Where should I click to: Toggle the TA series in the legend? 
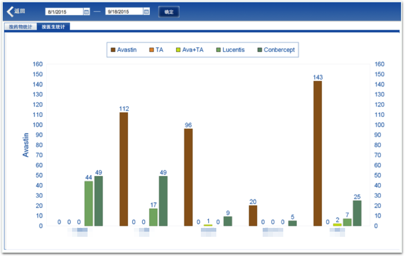click(x=156, y=50)
